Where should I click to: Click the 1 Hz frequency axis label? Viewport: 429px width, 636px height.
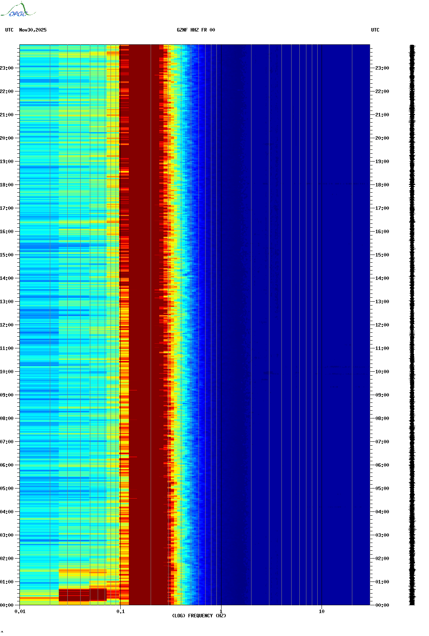pyautogui.click(x=221, y=611)
